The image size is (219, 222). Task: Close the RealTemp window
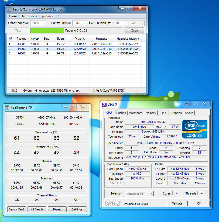[x=83, y=106]
